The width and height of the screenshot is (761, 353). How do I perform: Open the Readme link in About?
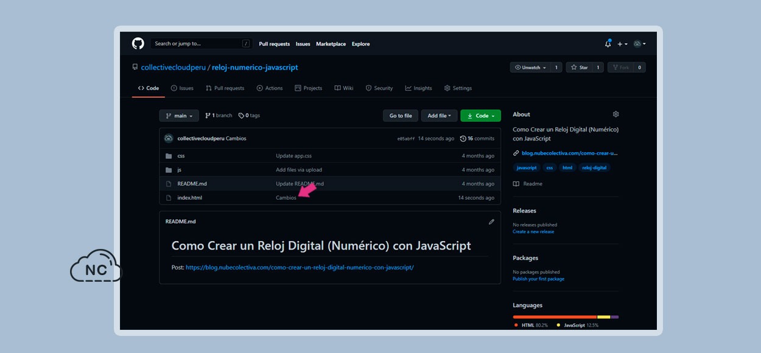tap(528, 184)
